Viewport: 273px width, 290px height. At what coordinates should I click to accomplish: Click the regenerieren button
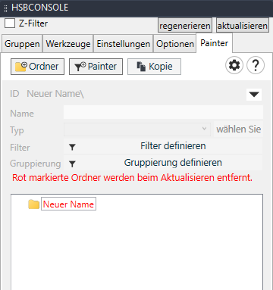[185, 26]
